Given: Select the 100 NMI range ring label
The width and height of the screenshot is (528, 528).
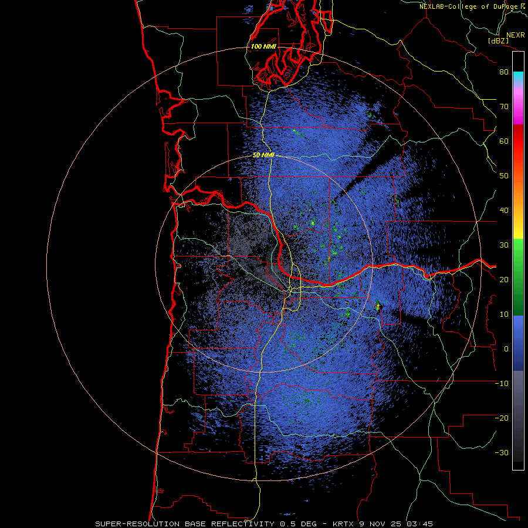Looking at the screenshot, I should [263, 46].
